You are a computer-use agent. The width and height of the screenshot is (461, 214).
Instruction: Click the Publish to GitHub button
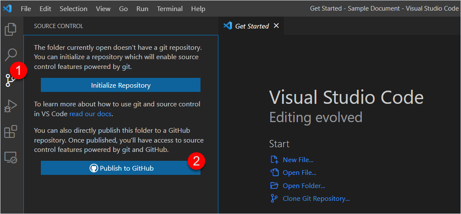[x=120, y=168]
